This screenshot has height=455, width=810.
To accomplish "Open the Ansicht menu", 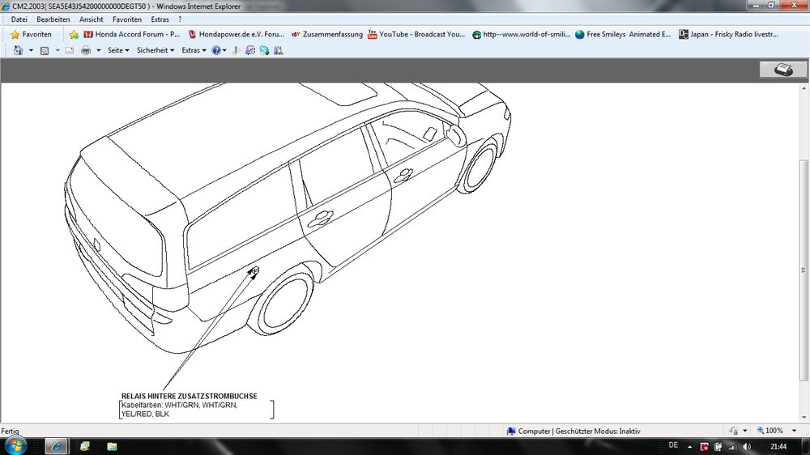I will click(x=91, y=19).
